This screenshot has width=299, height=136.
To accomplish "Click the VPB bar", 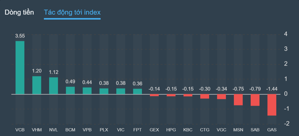I will pos(87,91).
